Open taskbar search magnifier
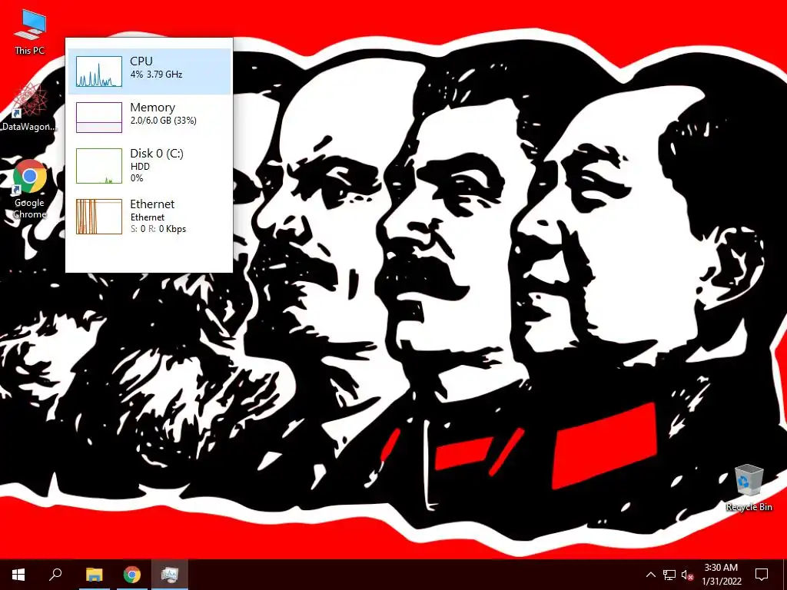The height and width of the screenshot is (590, 787). click(x=55, y=575)
